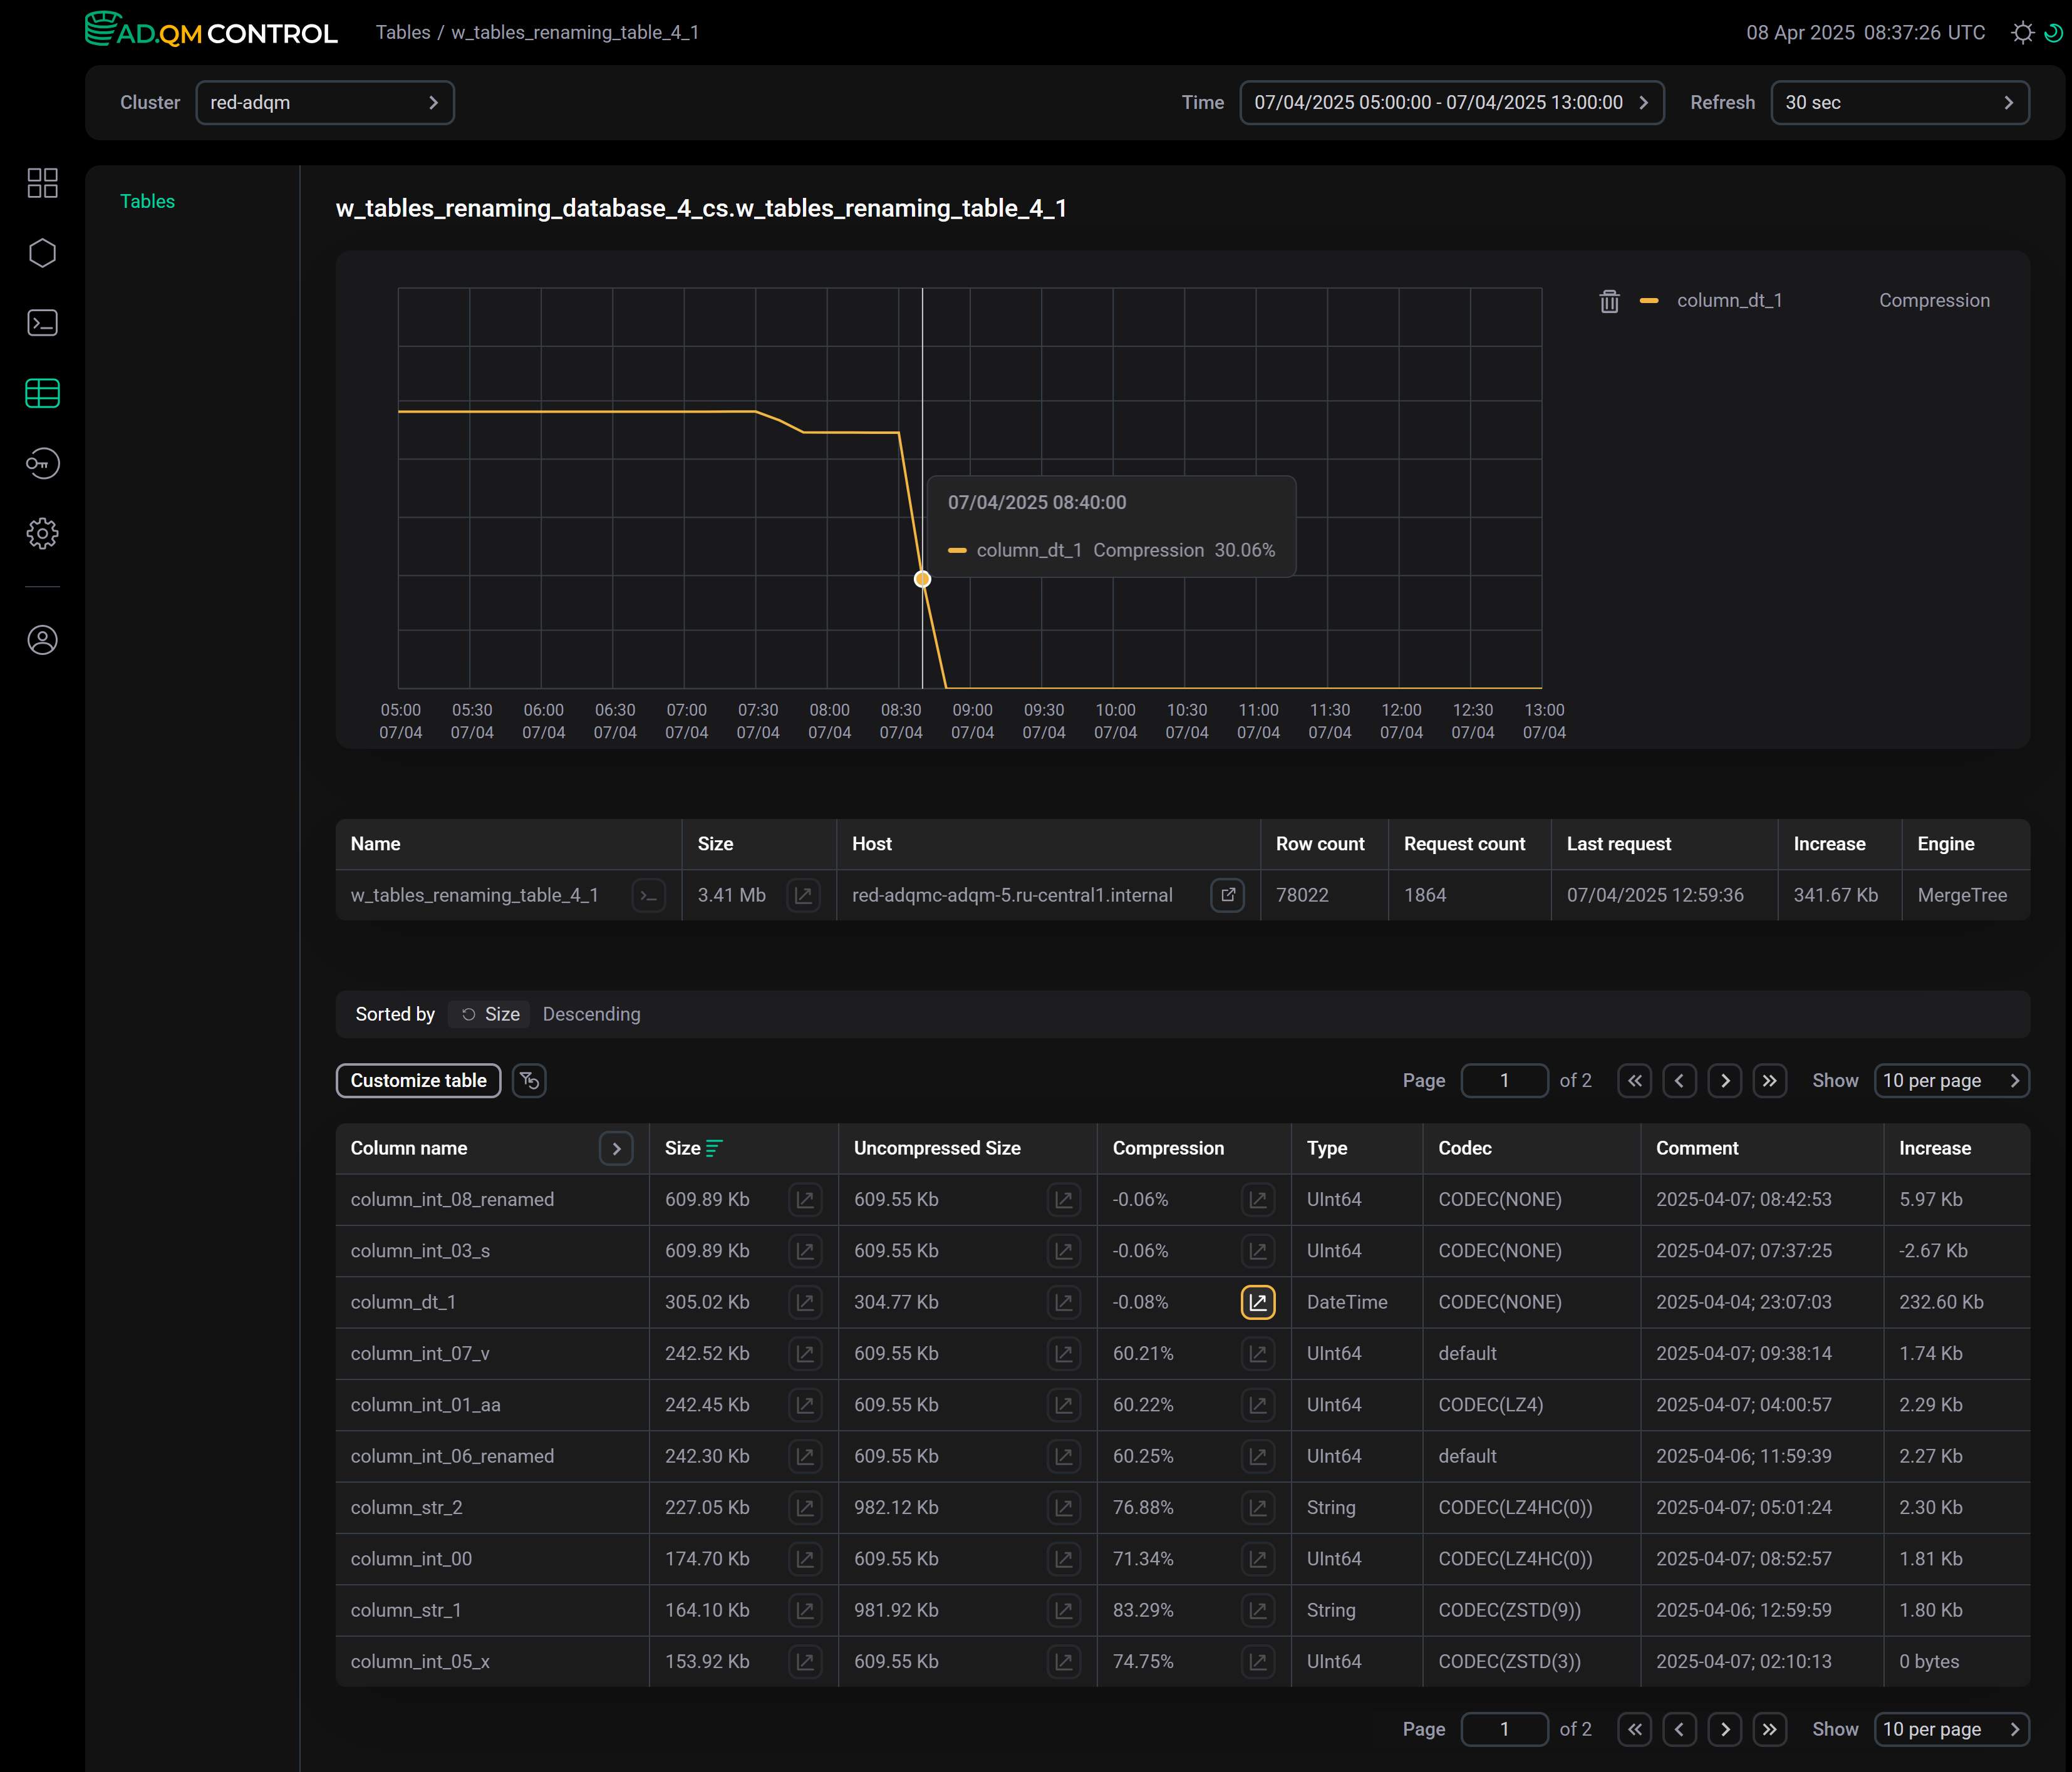Toggle size chart for column_int_08_renamed
The image size is (2072, 1772).
coord(804,1199)
